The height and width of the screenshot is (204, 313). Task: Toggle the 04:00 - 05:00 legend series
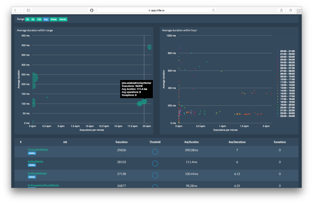click(x=286, y=62)
